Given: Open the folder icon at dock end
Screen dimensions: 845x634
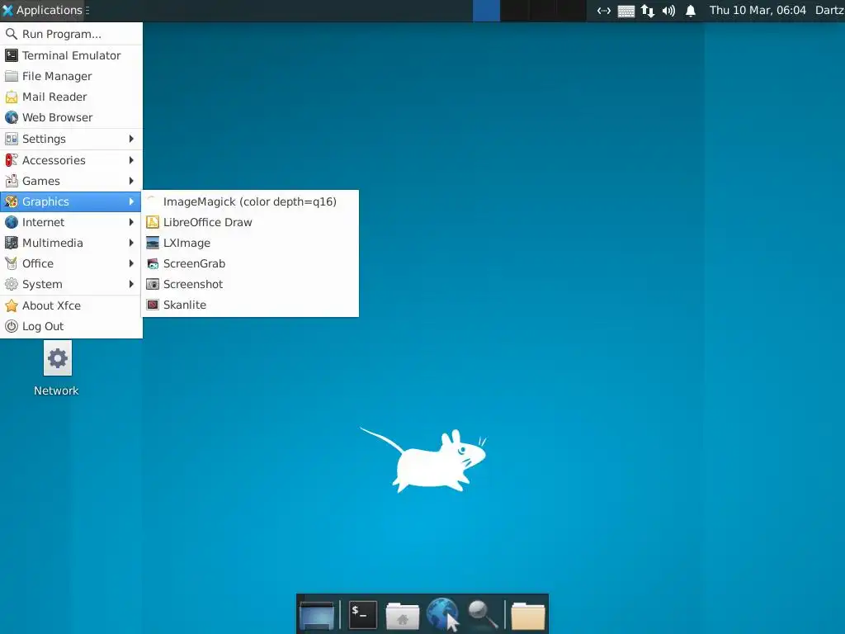Looking at the screenshot, I should pos(528,616).
